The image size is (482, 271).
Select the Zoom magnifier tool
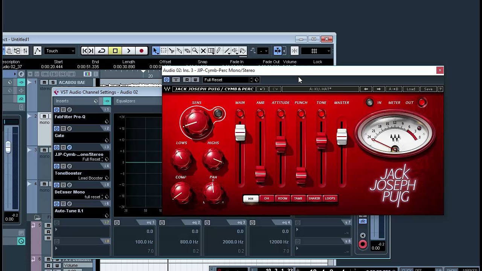pos(195,51)
